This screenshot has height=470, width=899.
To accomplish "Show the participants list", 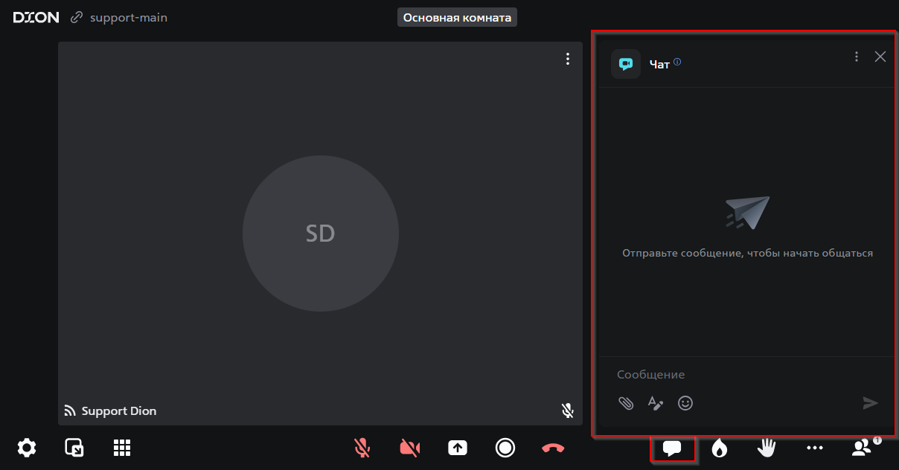I will [863, 448].
